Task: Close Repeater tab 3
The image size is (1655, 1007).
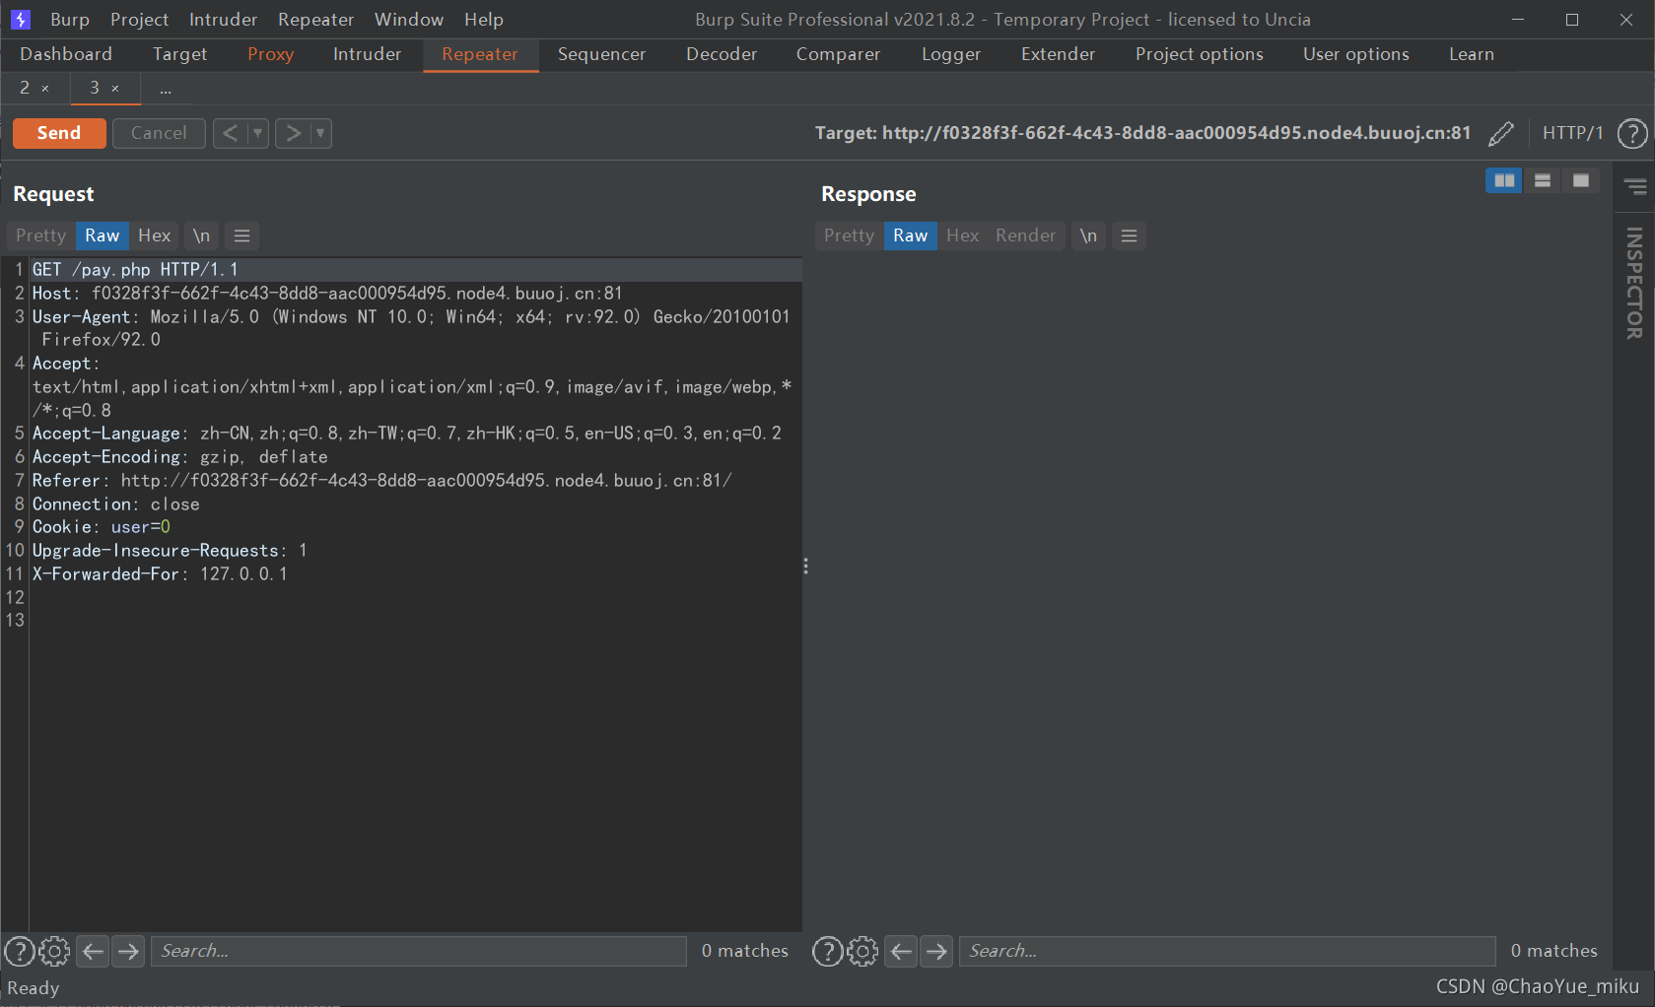Action: (x=115, y=89)
